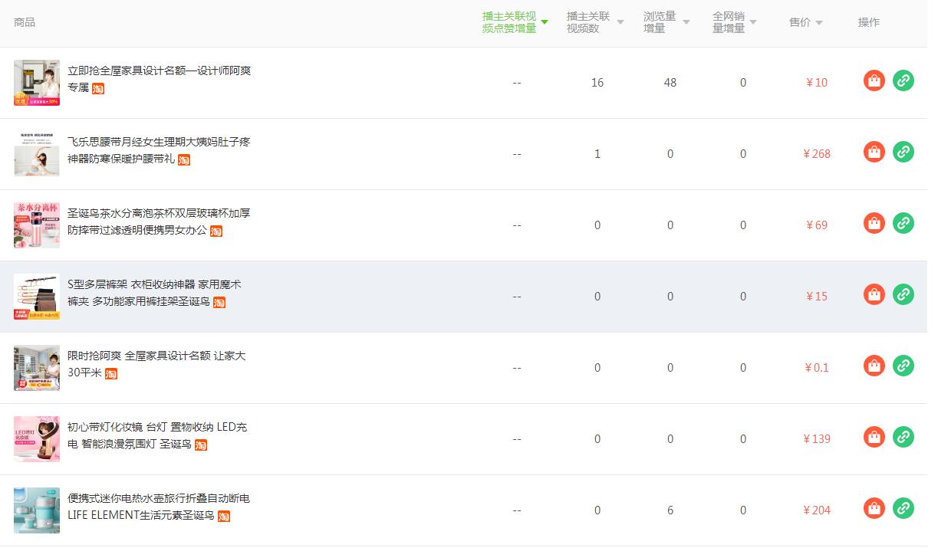Click 限时抢阿爽 product thumbnail image
Viewport: 938px width, 548px height.
[37, 368]
